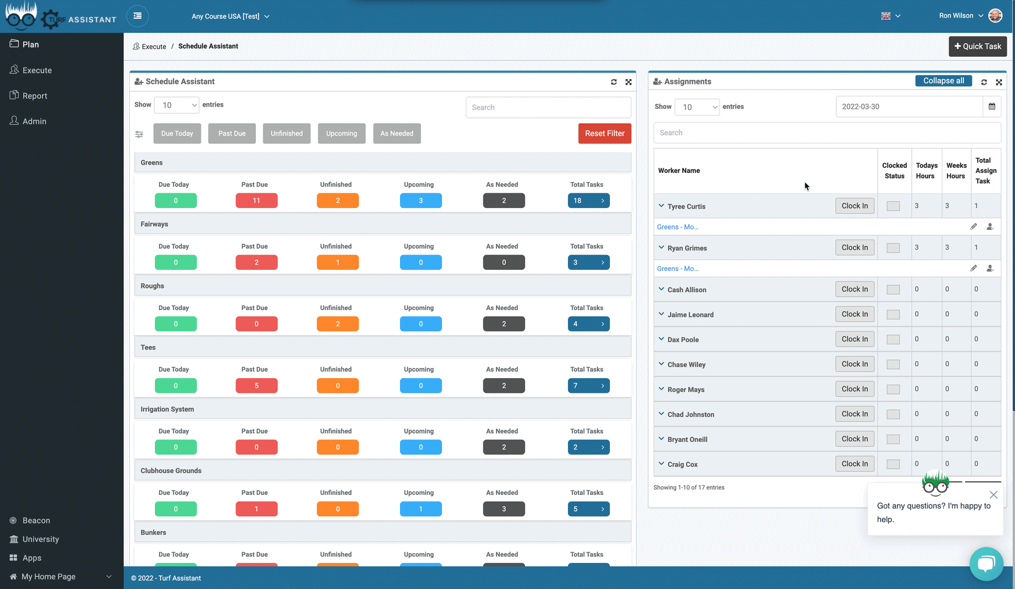Refresh the Schedule Assistant panel
The height and width of the screenshot is (589, 1015).
613,82
